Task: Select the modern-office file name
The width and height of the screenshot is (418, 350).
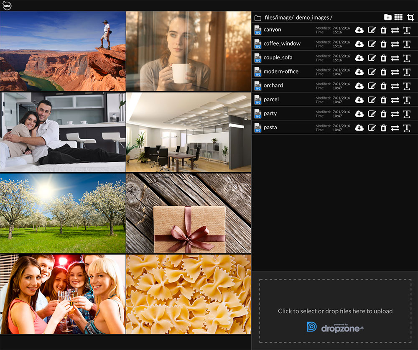Action: pos(281,72)
